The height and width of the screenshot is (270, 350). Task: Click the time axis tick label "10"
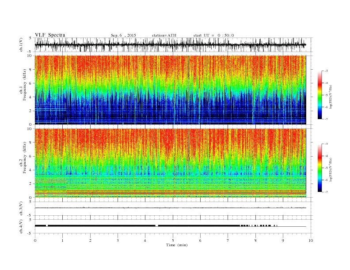pos(311,240)
